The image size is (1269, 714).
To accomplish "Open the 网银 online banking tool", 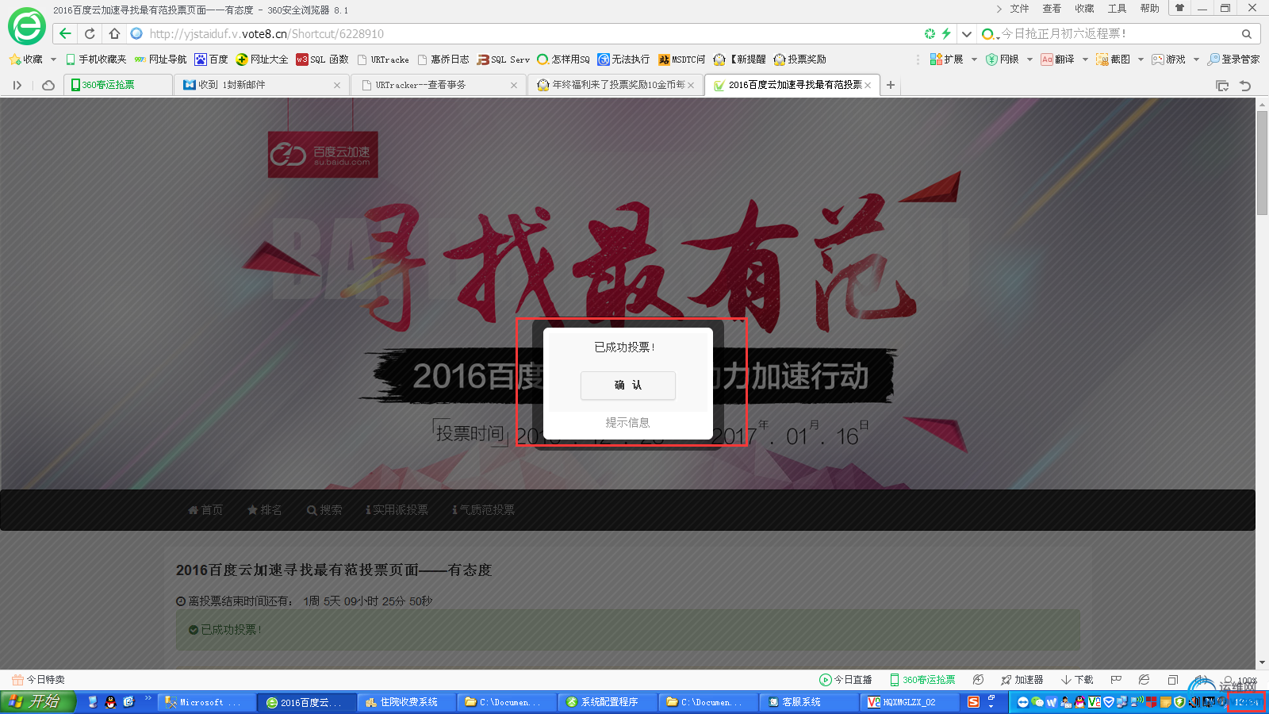I will click(x=1003, y=59).
